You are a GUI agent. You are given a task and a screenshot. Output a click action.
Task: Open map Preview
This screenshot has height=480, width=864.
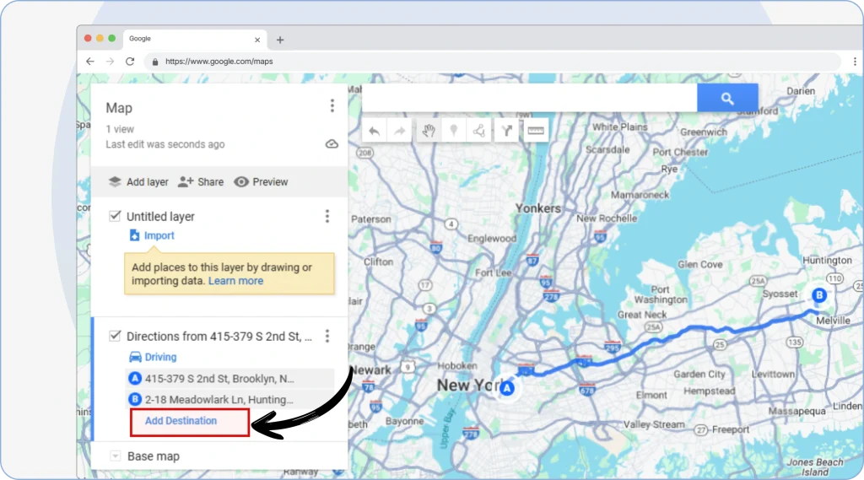click(x=261, y=182)
